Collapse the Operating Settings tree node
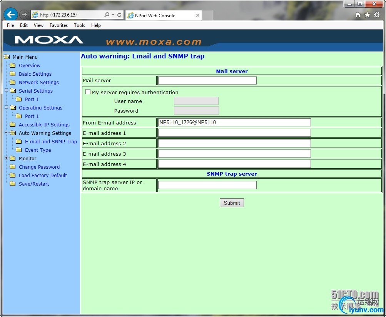The image size is (386, 317). tap(7, 107)
